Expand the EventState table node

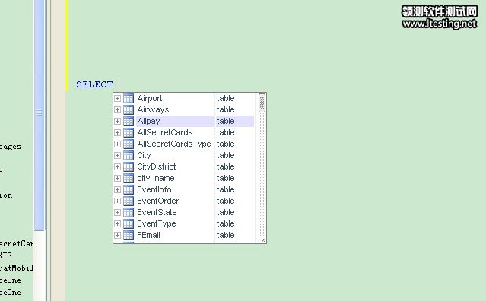pos(117,212)
